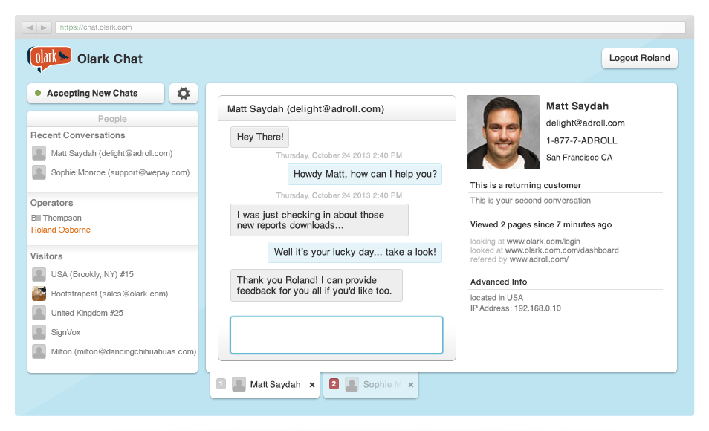The width and height of the screenshot is (709, 431).
Task: Select the SignVox visitor
Action: click(x=65, y=332)
